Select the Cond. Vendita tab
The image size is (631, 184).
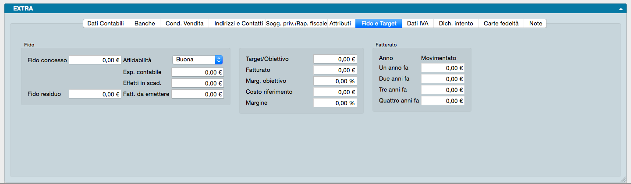184,24
